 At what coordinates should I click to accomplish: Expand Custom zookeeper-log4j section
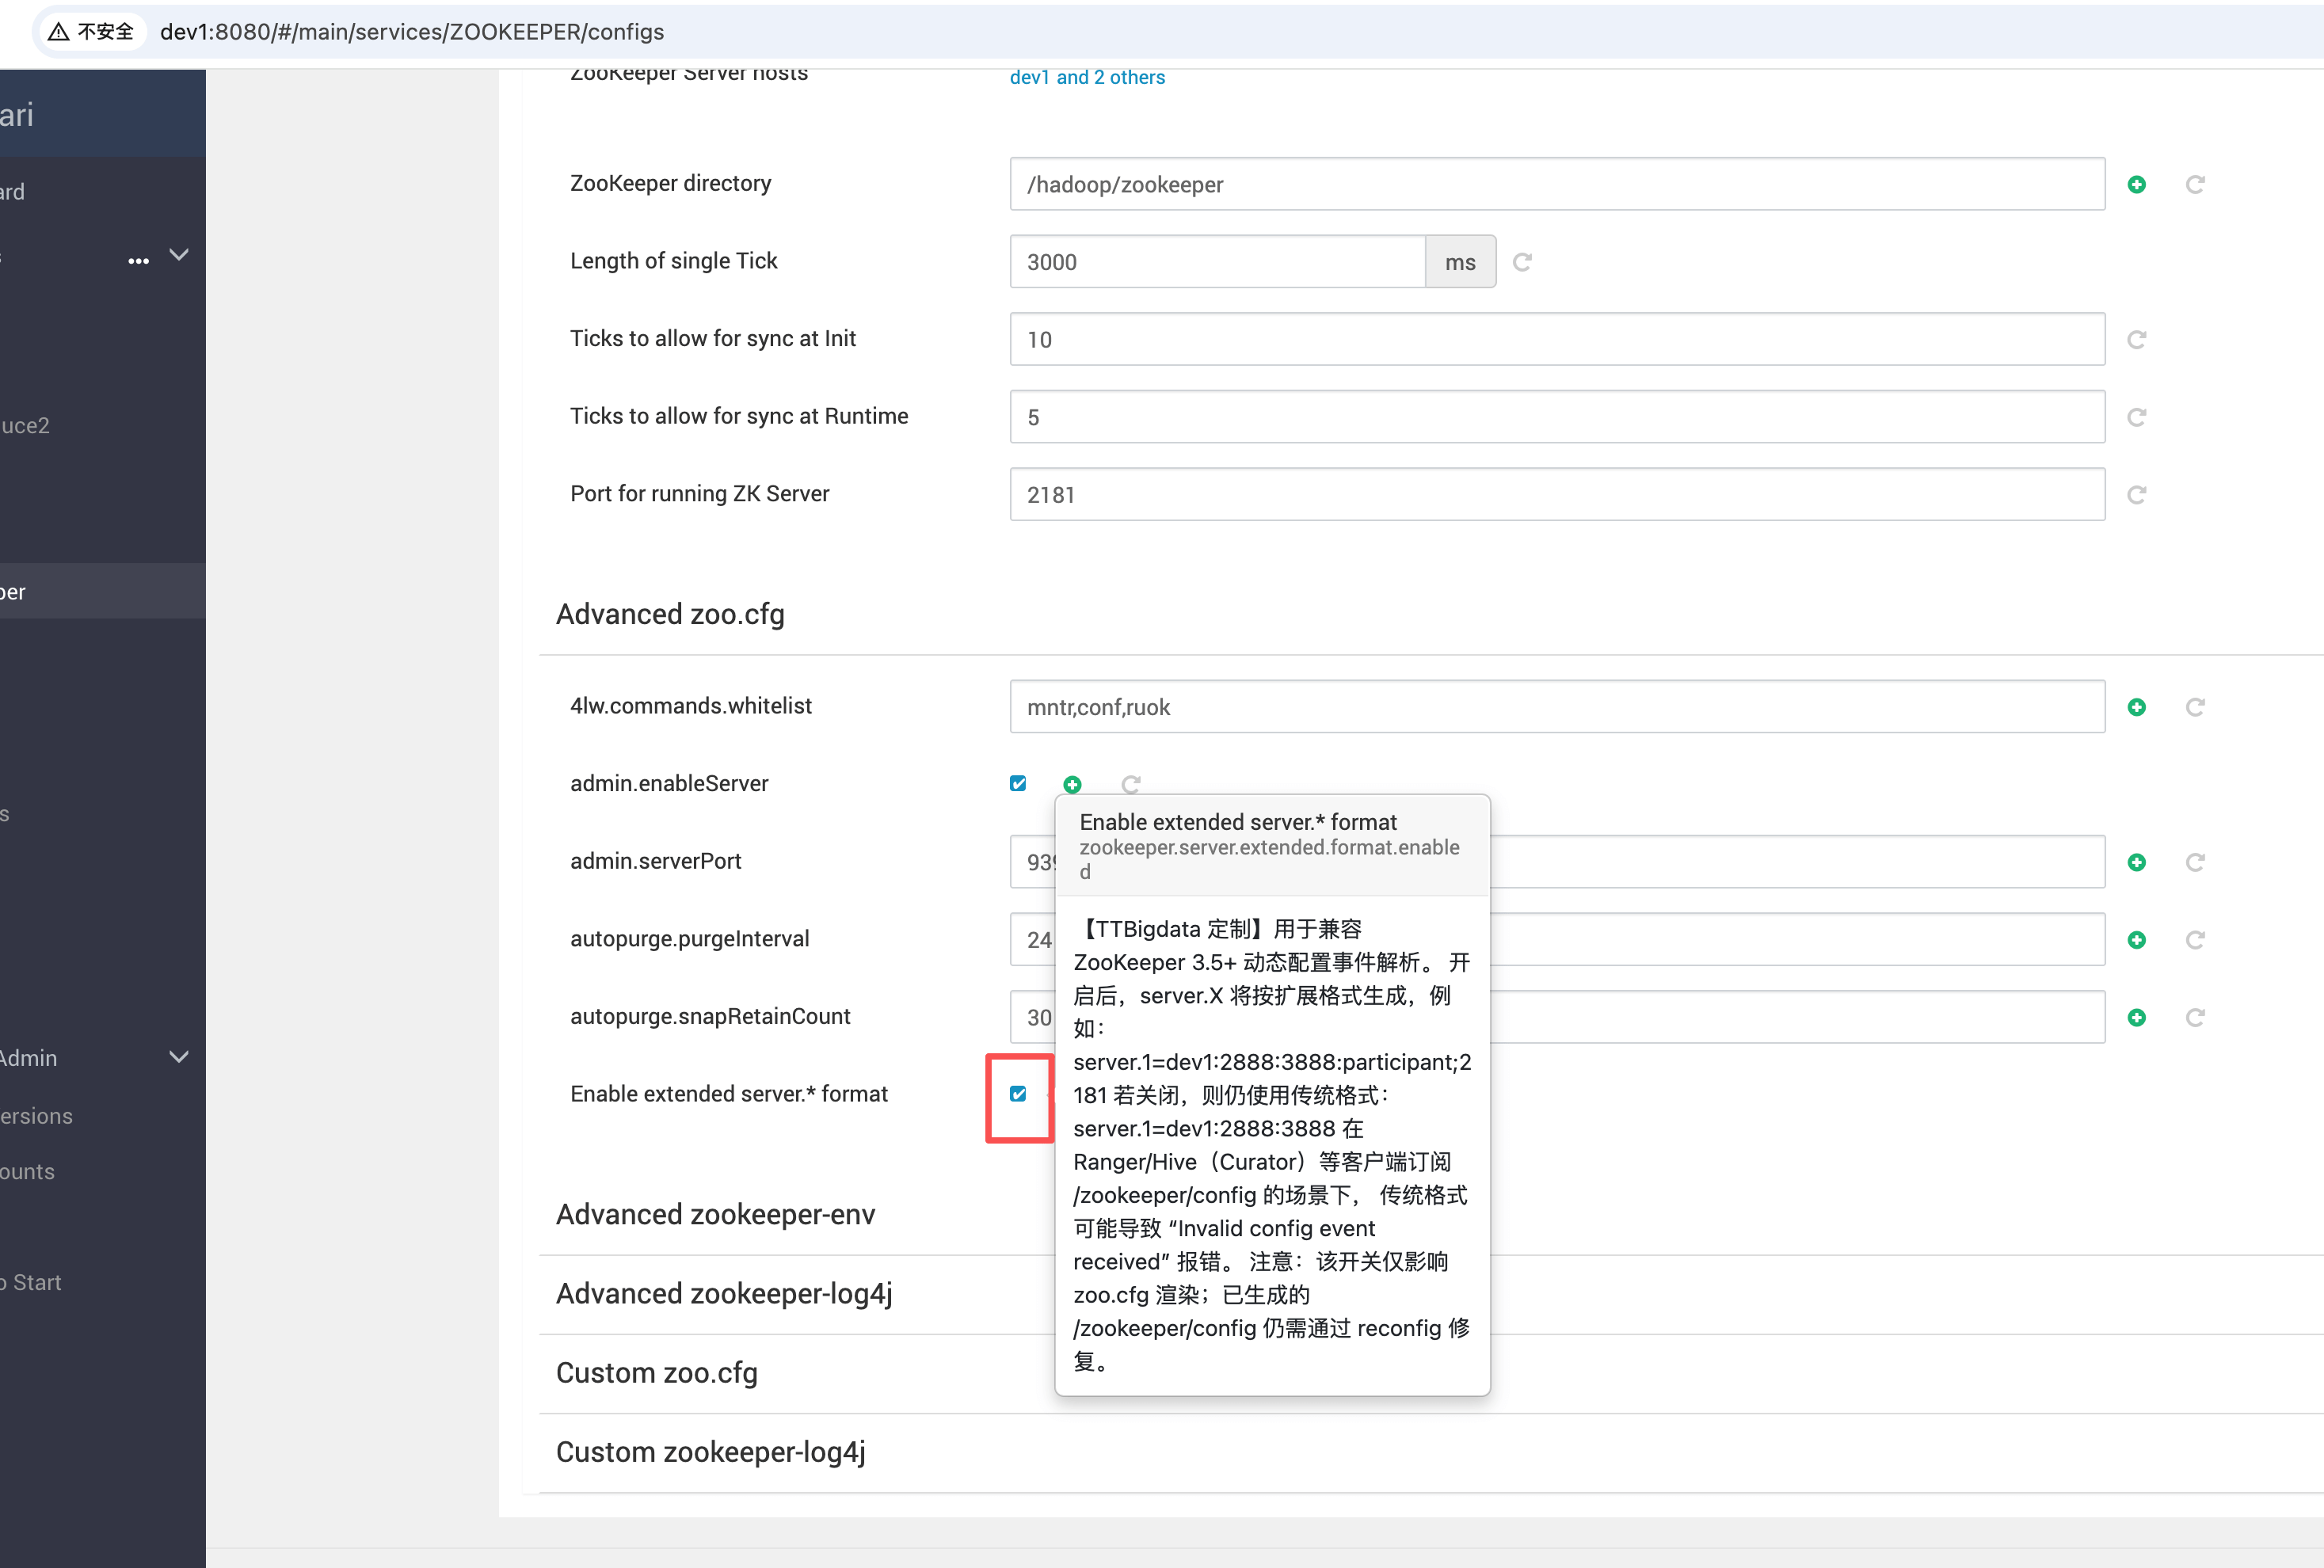point(710,1452)
